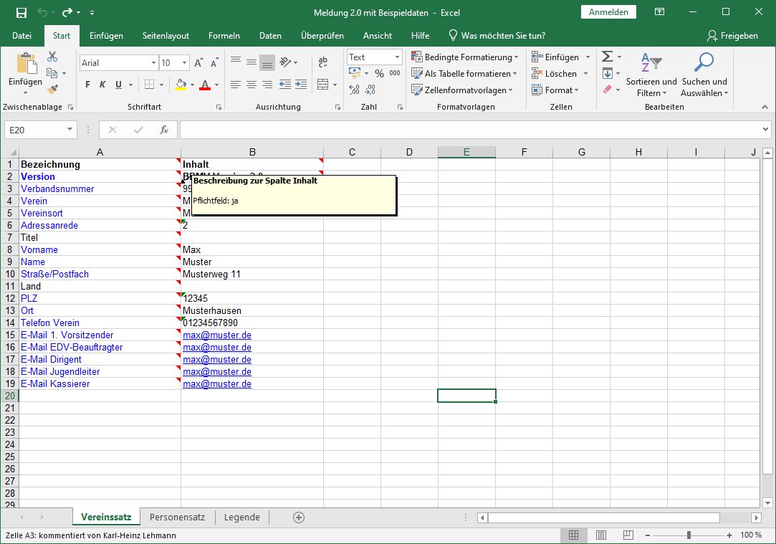
Task: Open the Format menu in the Zellen group
Action: pyautogui.click(x=555, y=90)
